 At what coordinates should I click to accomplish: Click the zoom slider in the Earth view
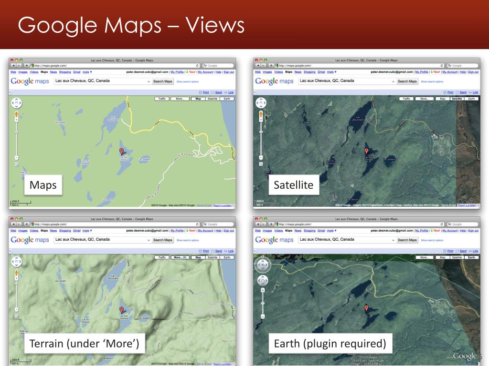point(263,304)
